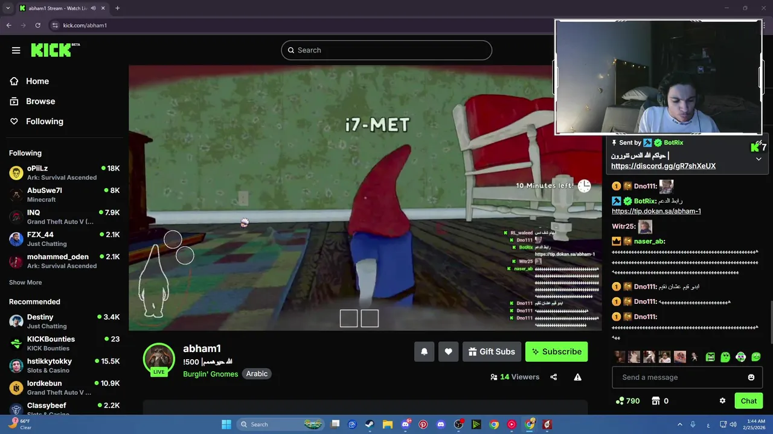The width and height of the screenshot is (773, 434).
Task: Click the Arabic language tag
Action: [257, 374]
